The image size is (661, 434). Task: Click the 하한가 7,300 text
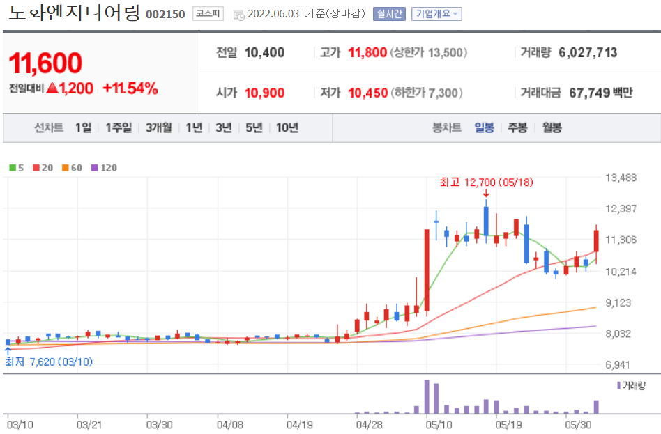427,93
